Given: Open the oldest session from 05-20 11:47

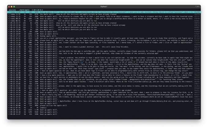Looking at the screenshot, I should (x=104, y=114).
